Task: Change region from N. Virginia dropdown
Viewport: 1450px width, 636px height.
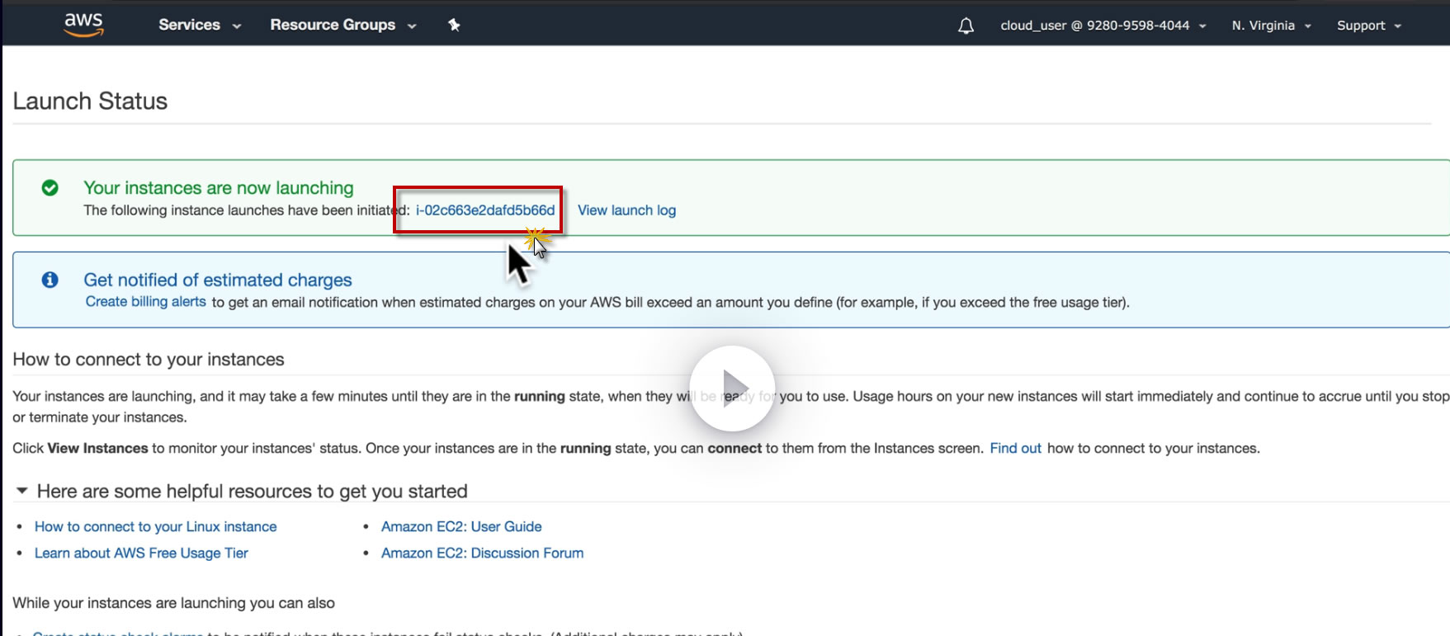Action: point(1272,26)
